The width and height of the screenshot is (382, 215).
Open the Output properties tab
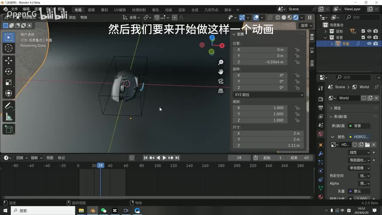coord(321,108)
